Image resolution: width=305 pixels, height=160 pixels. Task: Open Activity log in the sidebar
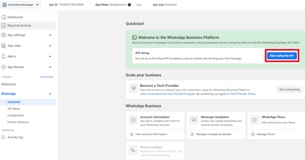(15, 137)
